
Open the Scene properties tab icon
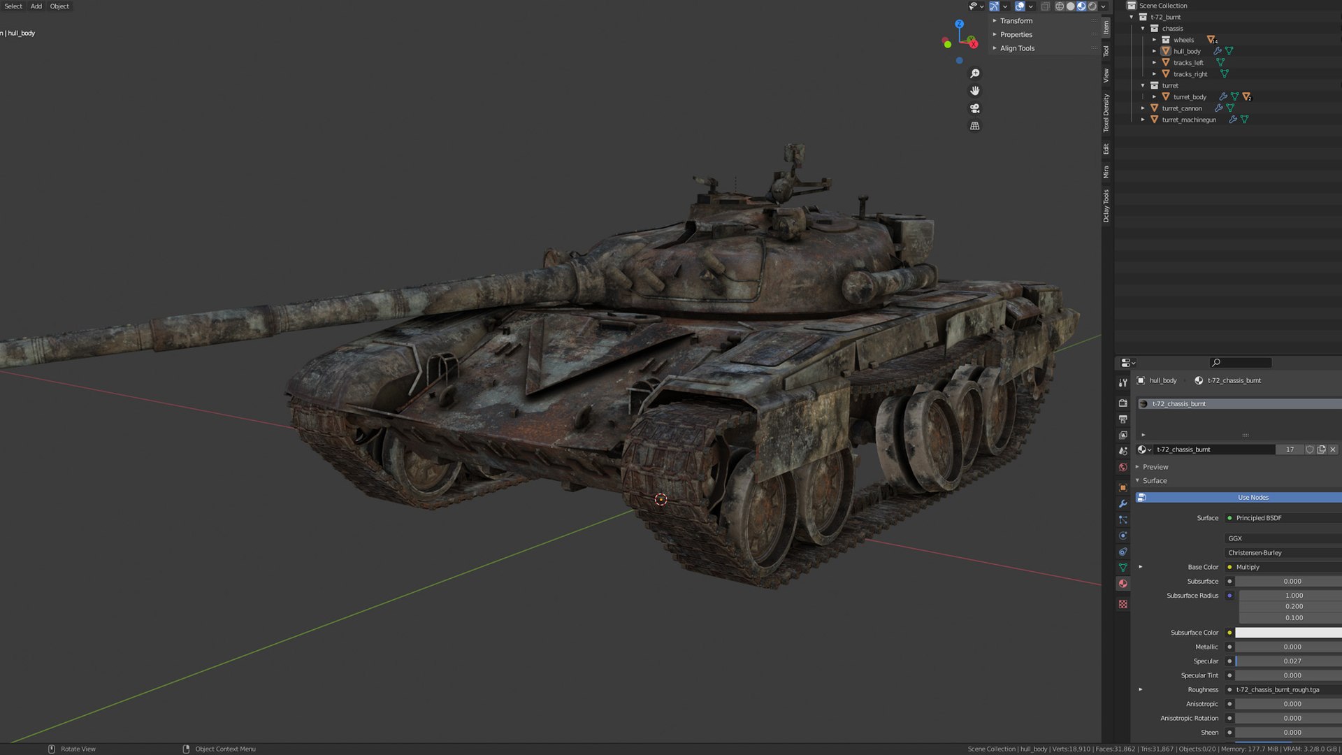pyautogui.click(x=1123, y=451)
